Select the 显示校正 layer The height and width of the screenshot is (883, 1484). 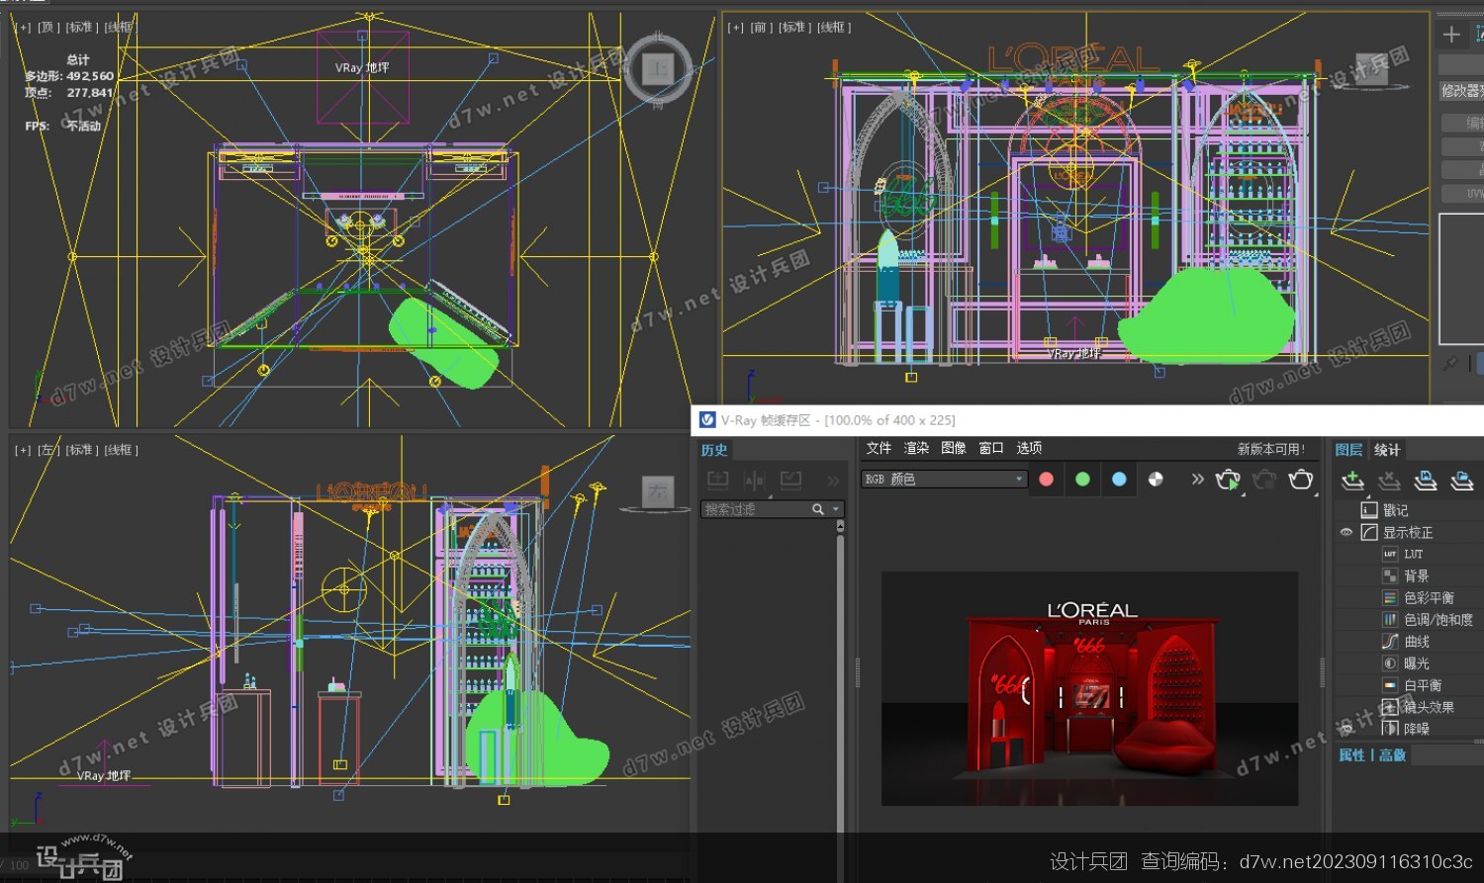pyautogui.click(x=1408, y=532)
